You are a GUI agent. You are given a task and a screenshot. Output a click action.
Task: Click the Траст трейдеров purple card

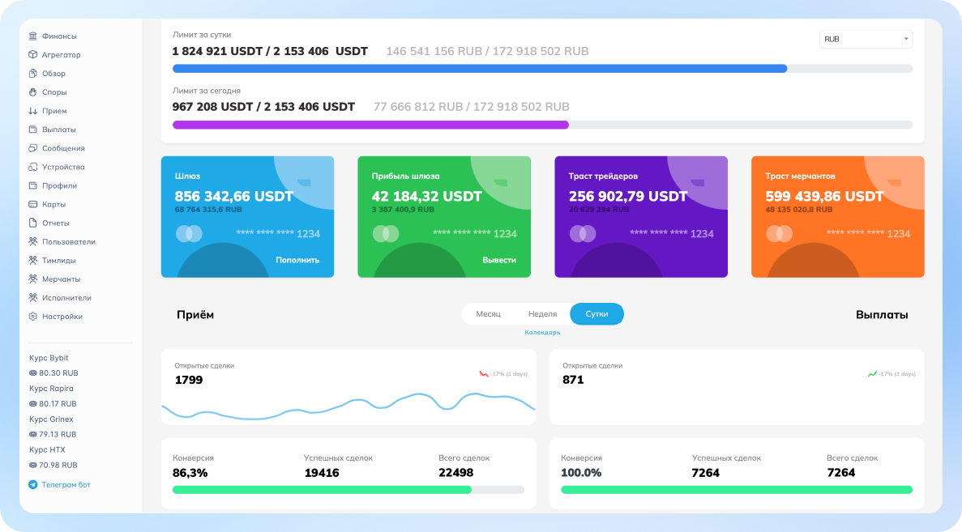641,217
